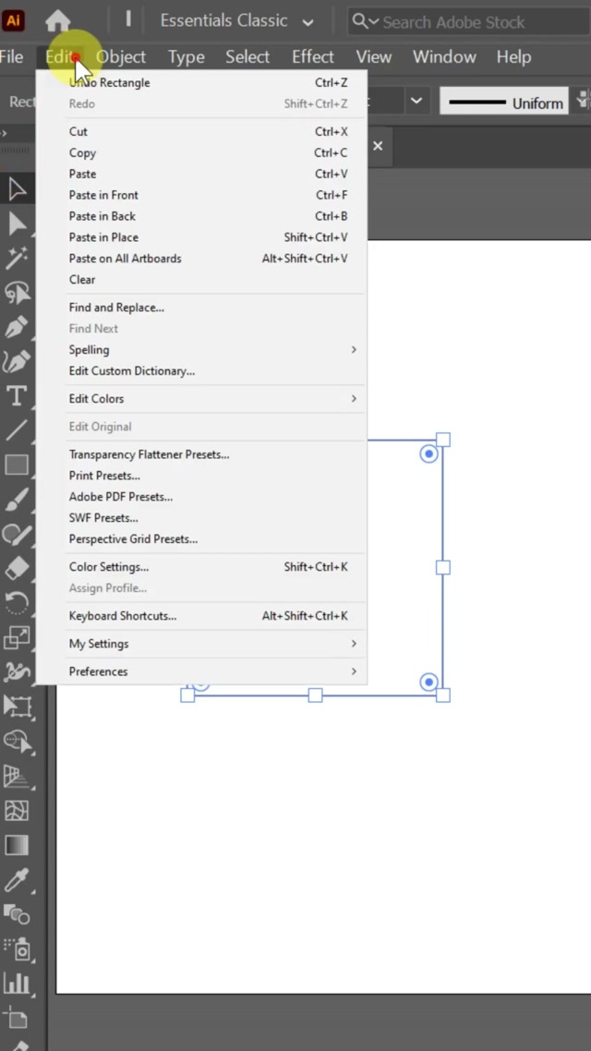The width and height of the screenshot is (591, 1051).
Task: Open the Effect menu
Action: 313,57
